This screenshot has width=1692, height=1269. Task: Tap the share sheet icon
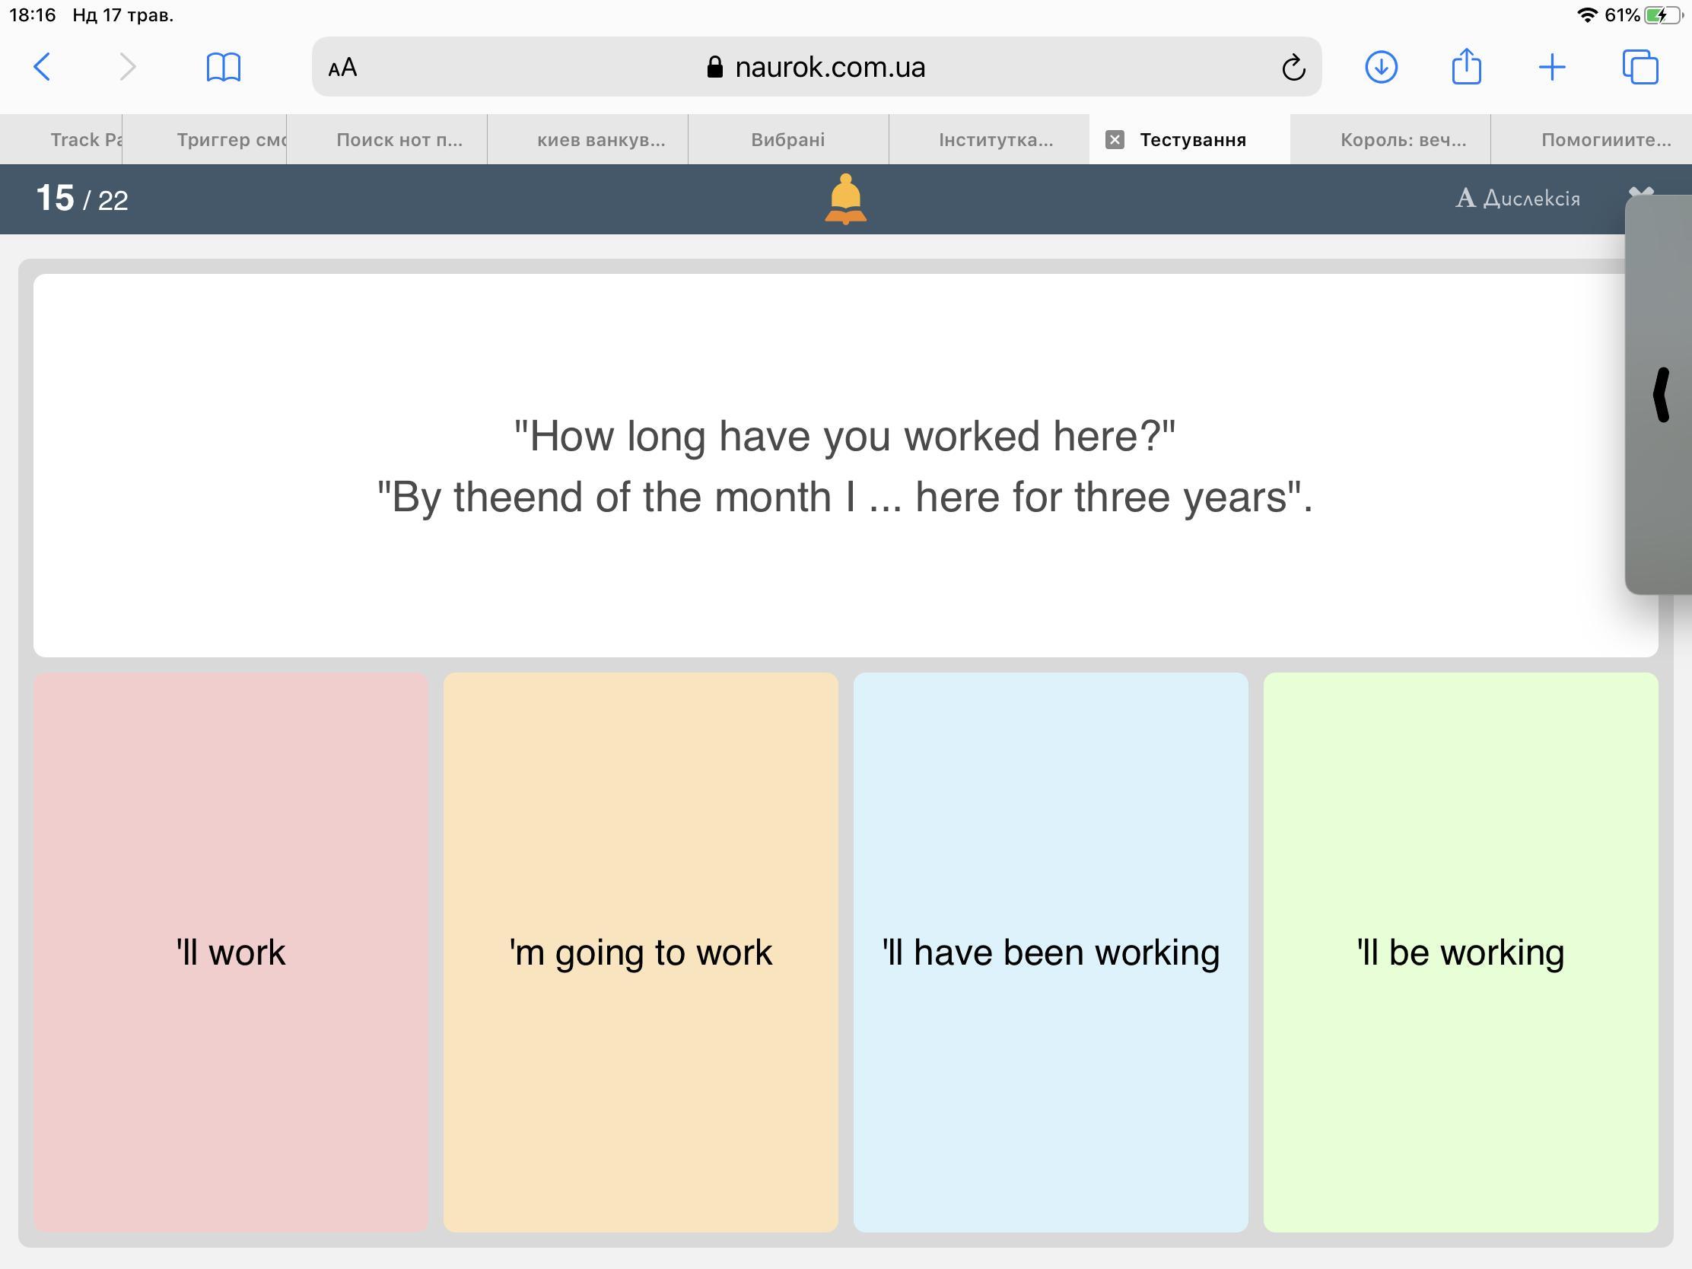tap(1466, 67)
